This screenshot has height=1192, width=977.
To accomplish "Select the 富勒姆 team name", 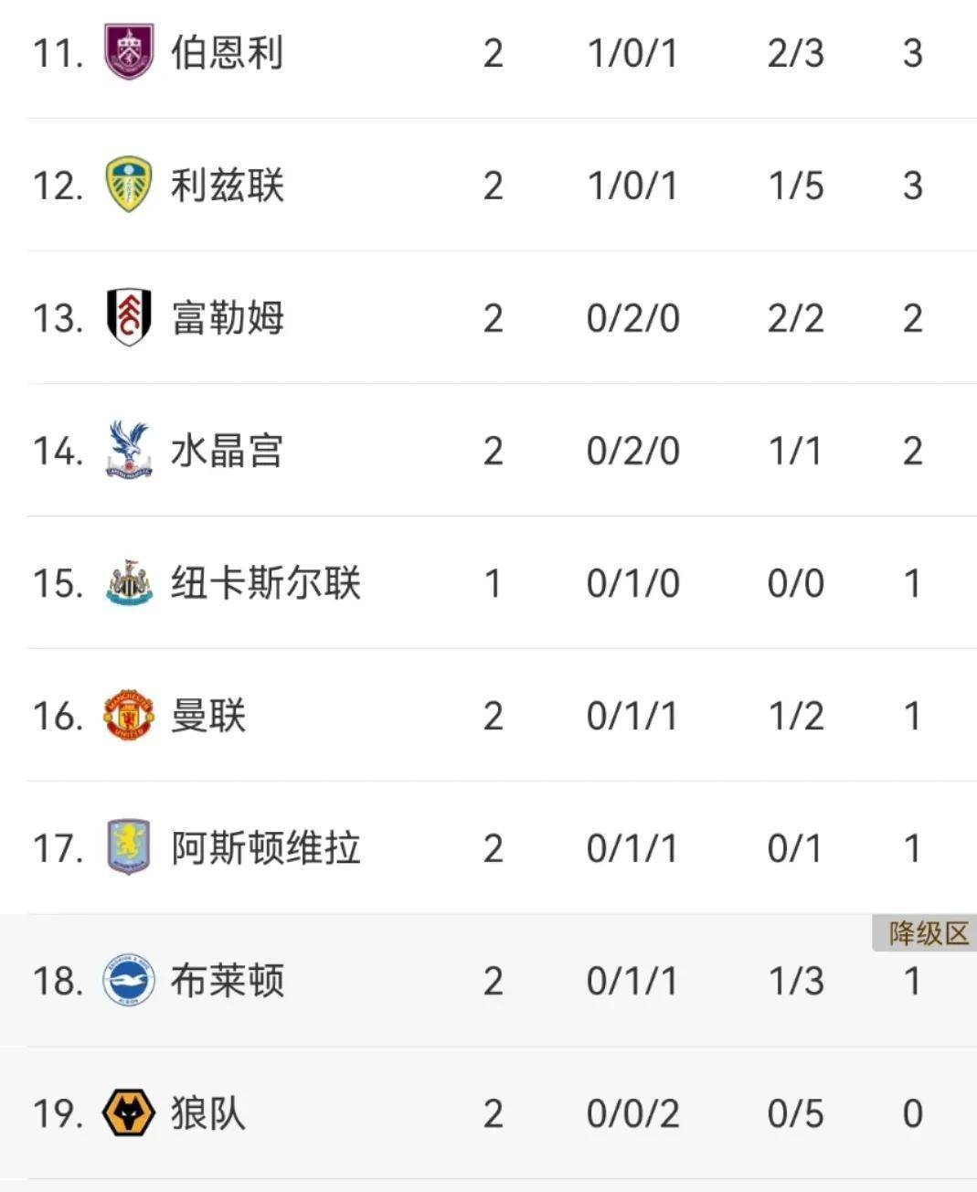I will [228, 318].
